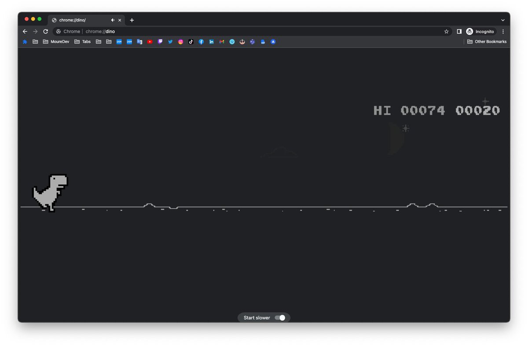Focus the address bar showing chrome://dino
The width and height of the screenshot is (528, 346).
253,32
